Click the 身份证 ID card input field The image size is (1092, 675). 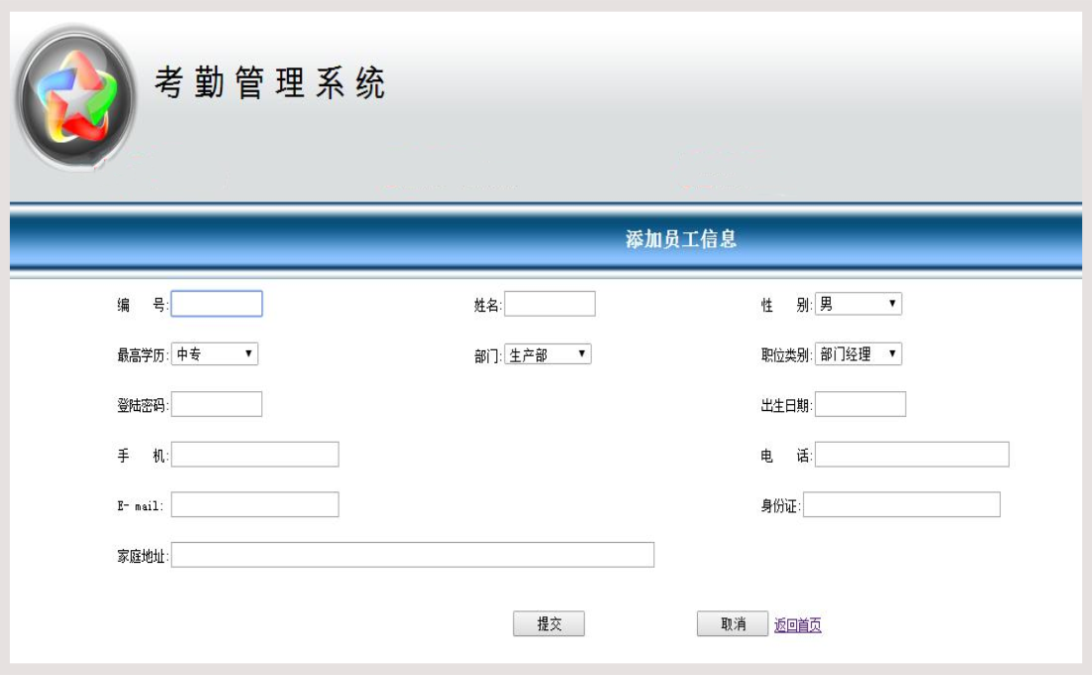[901, 504]
